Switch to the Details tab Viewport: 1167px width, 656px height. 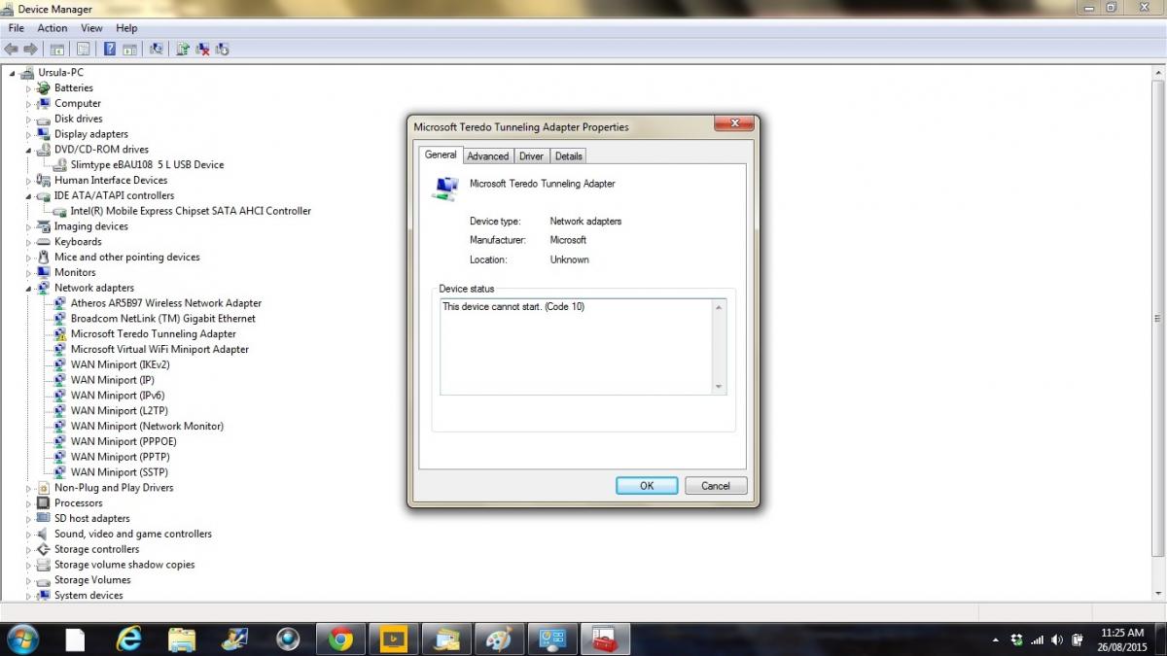point(569,155)
